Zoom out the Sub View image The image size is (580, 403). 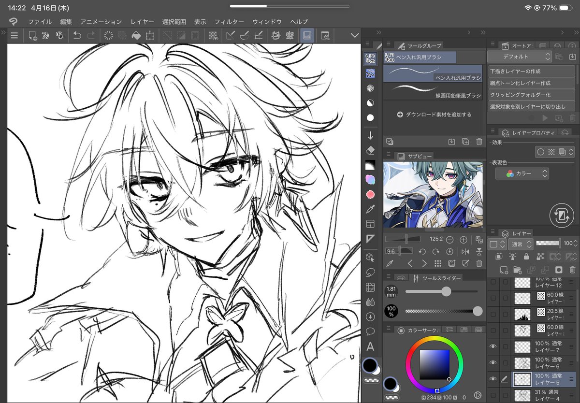pos(449,240)
